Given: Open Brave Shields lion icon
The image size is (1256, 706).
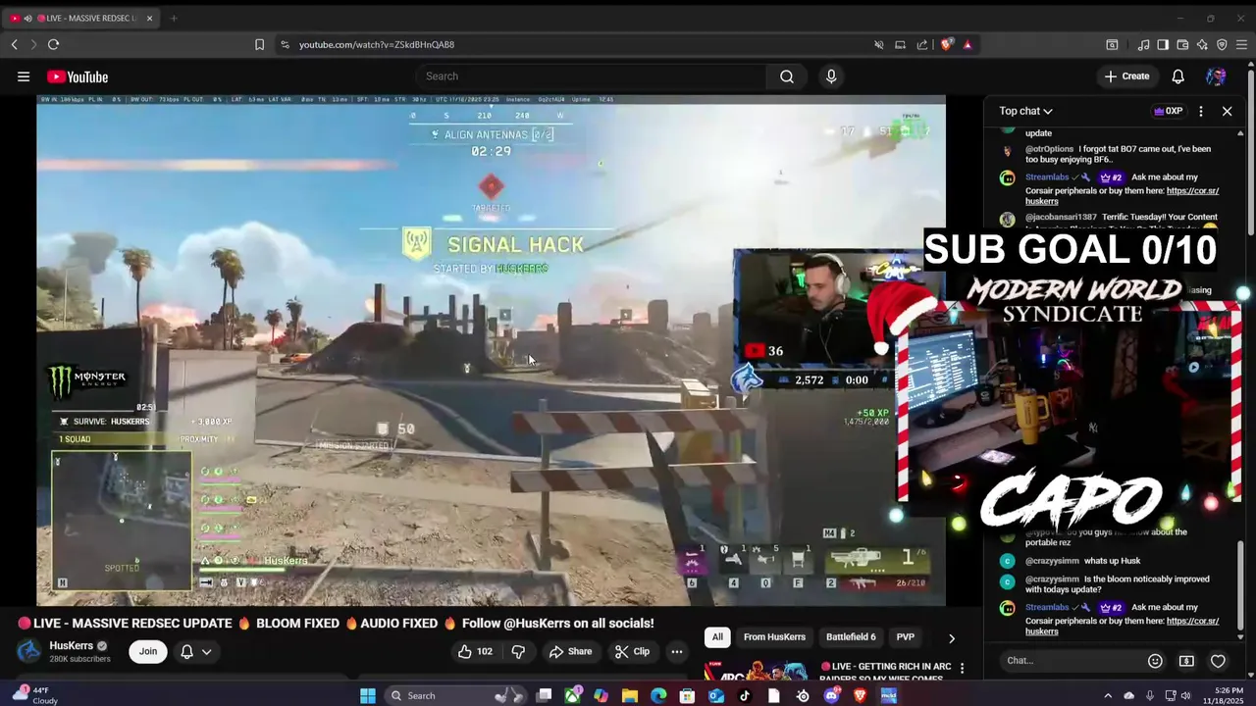Looking at the screenshot, I should [947, 44].
